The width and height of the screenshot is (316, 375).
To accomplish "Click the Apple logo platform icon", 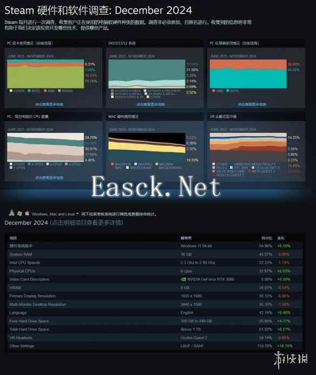I will tap(27, 213).
